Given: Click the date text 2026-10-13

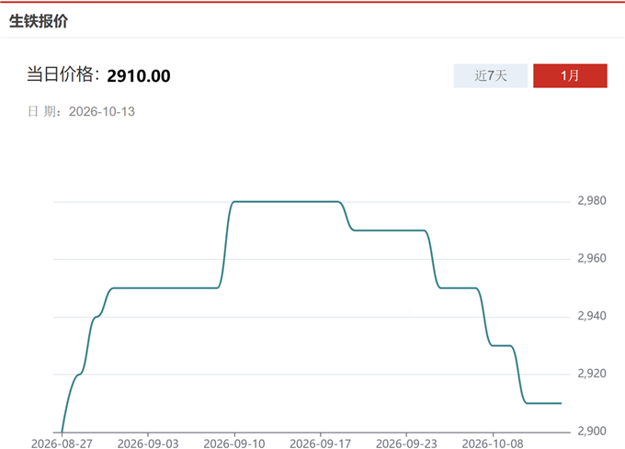Looking at the screenshot, I should click(x=102, y=111).
